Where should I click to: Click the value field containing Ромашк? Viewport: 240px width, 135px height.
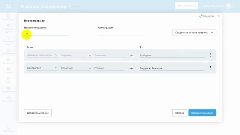tap(110, 68)
